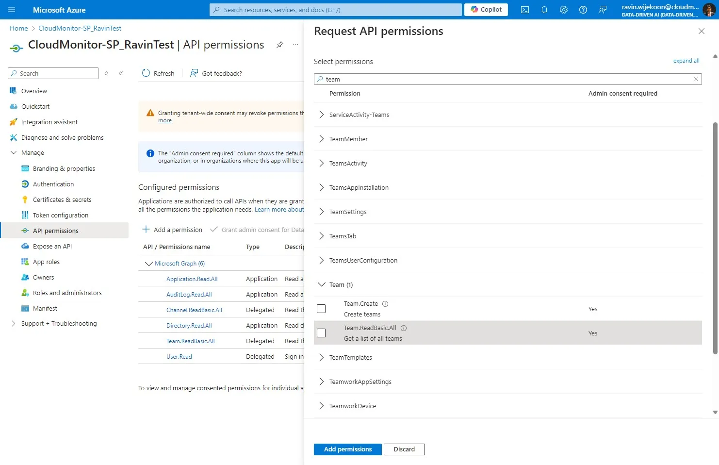This screenshot has height=465, width=719.
Task: Click Refresh in the toolbar
Action: click(x=158, y=73)
